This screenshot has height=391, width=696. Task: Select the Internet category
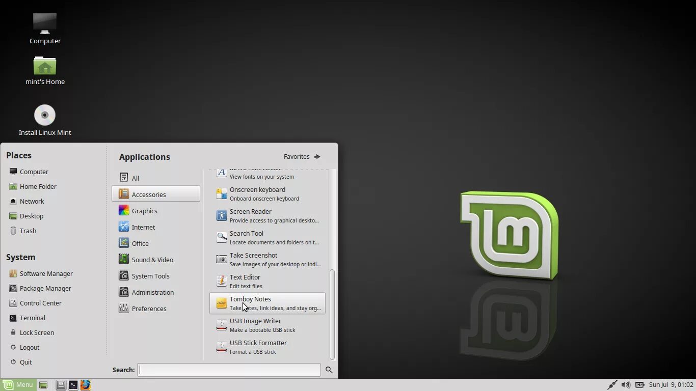pos(156,227)
